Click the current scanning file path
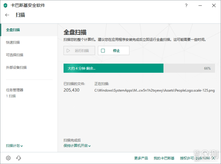The width and height of the screenshot is (221, 164). (154, 90)
